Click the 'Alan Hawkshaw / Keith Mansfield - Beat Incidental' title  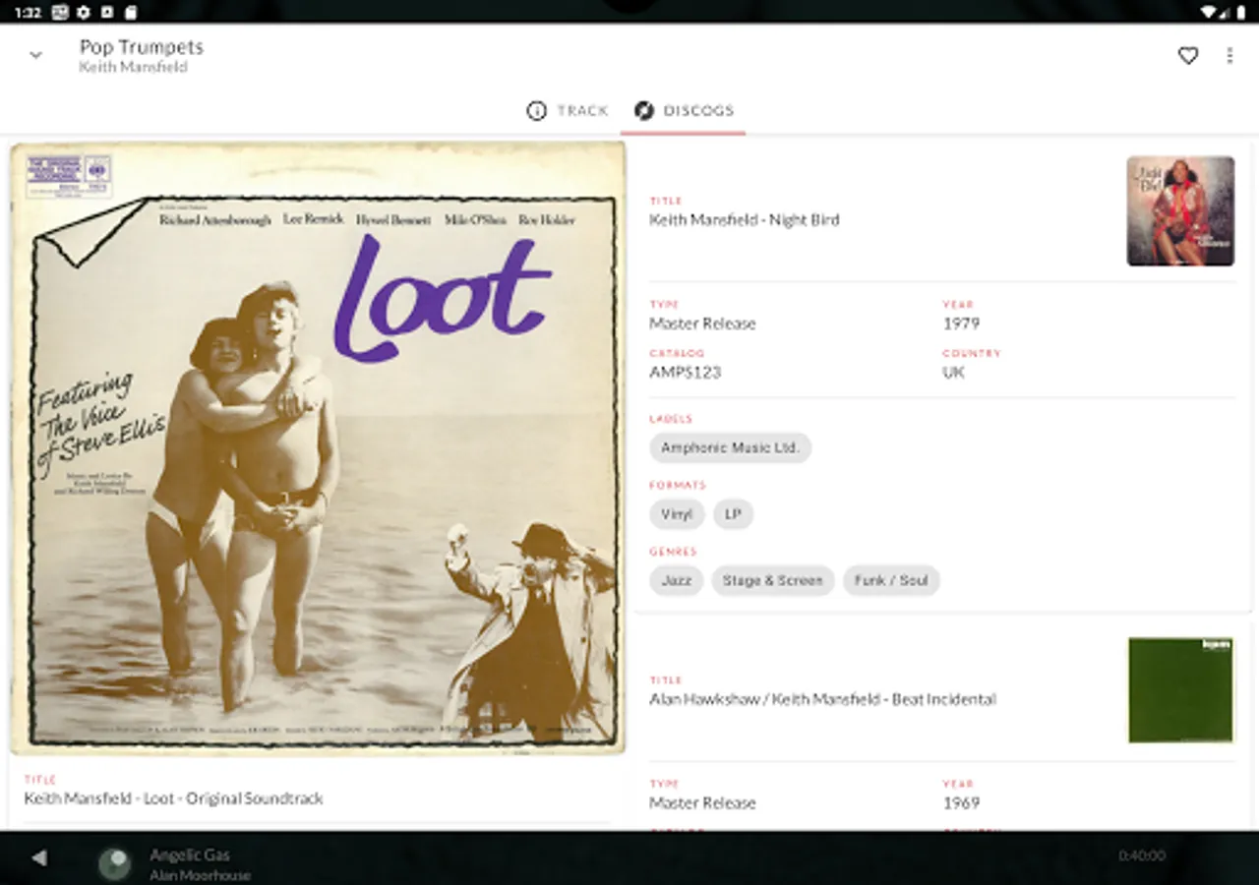click(x=822, y=699)
